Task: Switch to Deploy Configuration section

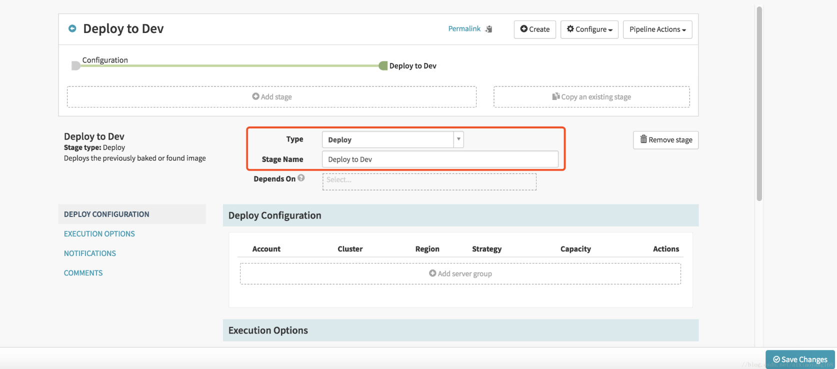Action: [106, 214]
